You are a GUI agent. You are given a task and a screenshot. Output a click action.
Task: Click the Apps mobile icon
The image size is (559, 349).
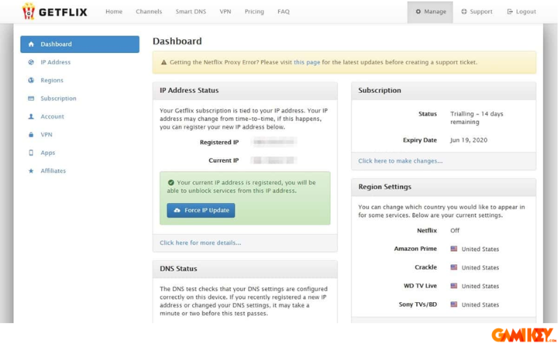point(31,153)
